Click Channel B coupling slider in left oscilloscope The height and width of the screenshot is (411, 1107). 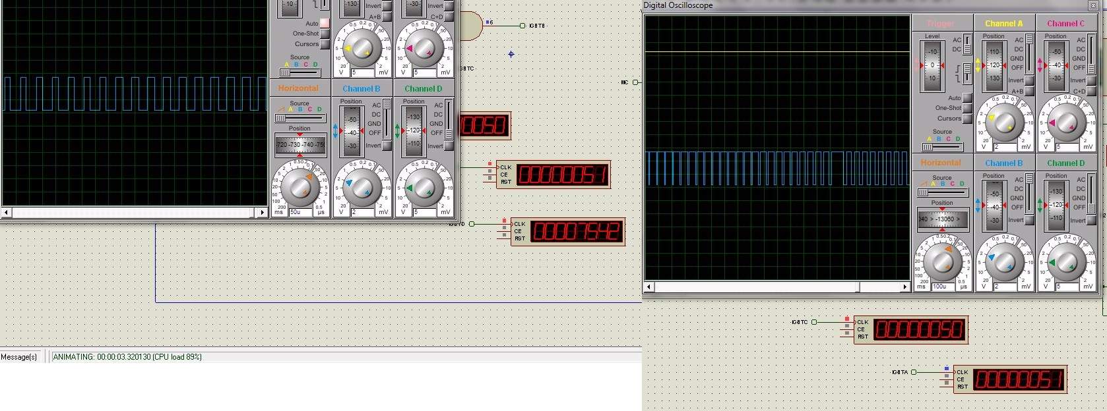(x=387, y=119)
